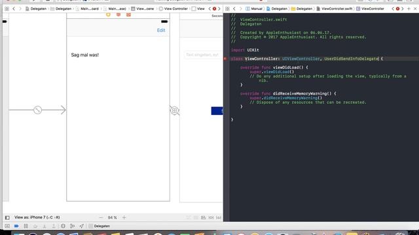Select the First Responder scene dock icon

[118, 14]
